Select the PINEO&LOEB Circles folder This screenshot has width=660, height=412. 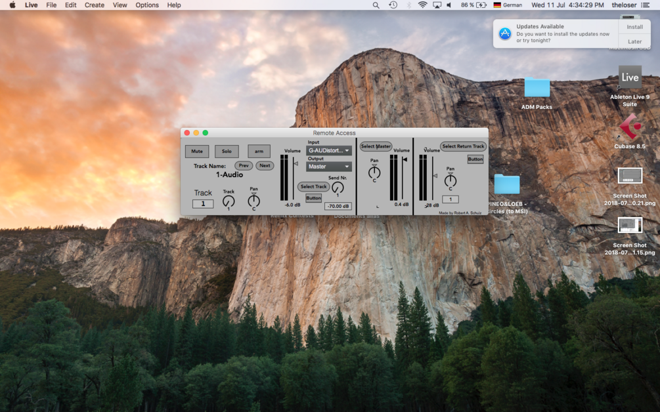pyautogui.click(x=507, y=184)
